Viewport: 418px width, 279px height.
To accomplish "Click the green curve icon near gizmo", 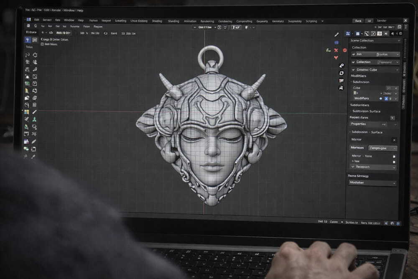I will click(x=328, y=50).
